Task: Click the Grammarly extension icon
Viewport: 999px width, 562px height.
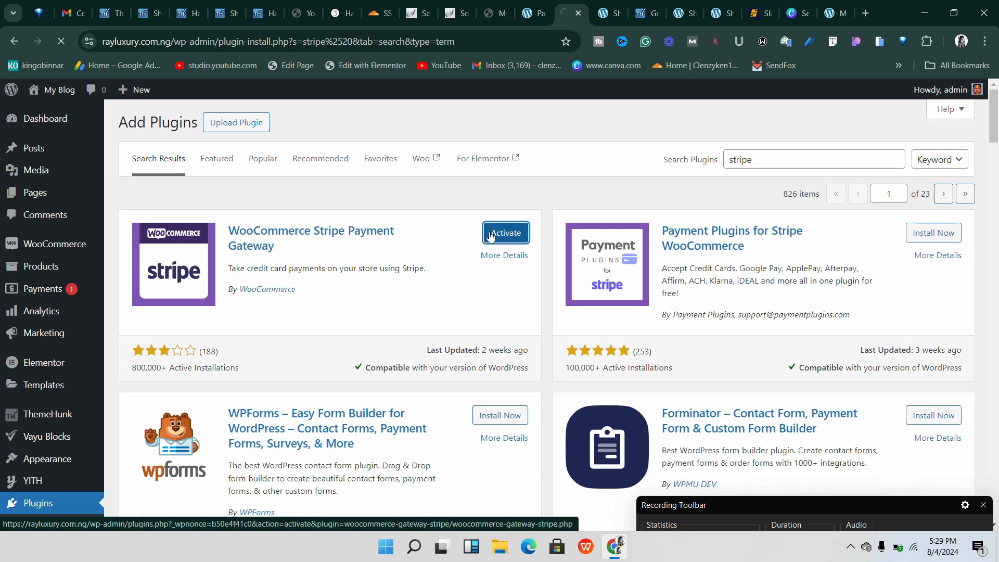Action: click(645, 41)
